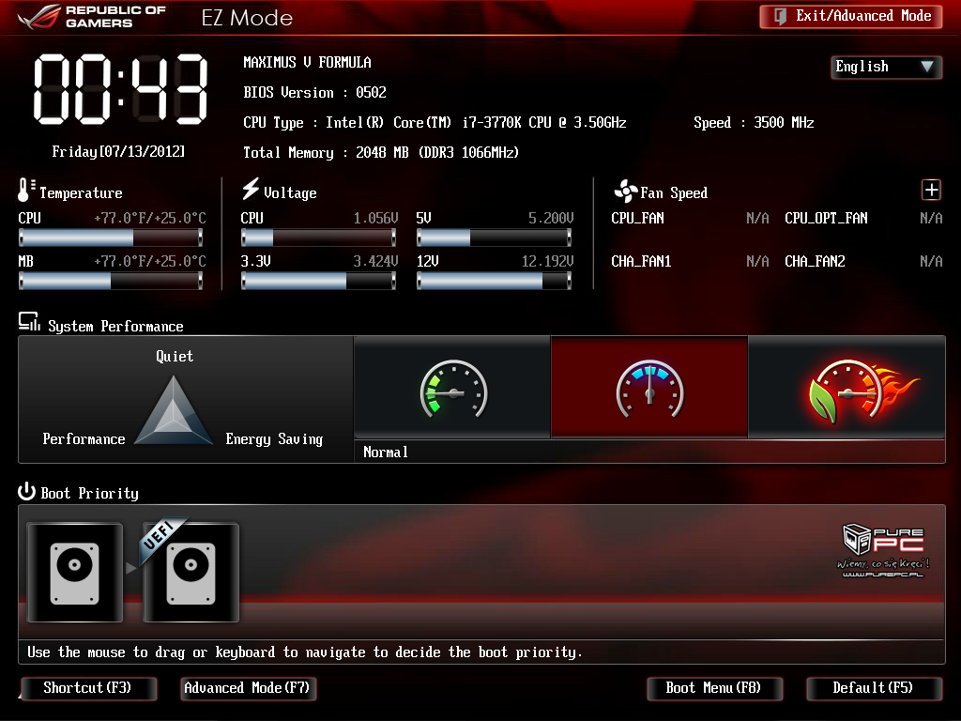The image size is (961, 721).
Task: Click the BIOS Version : 0502 text
Action: [x=315, y=93]
